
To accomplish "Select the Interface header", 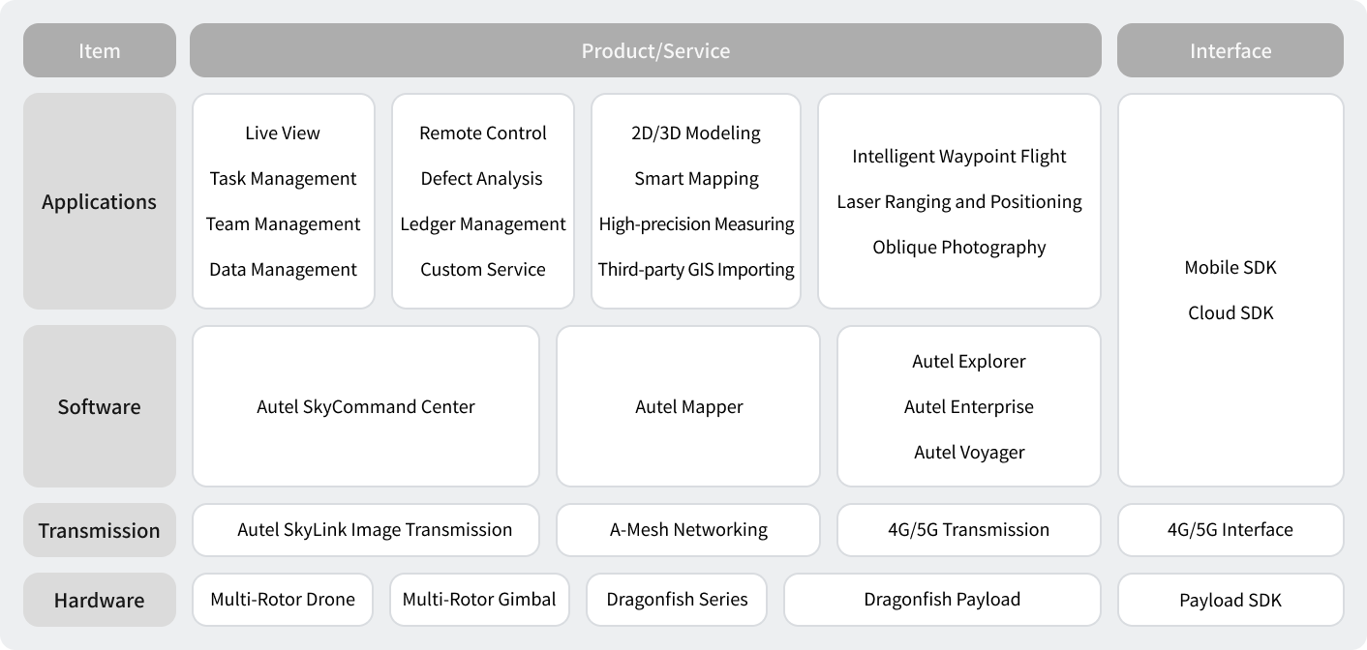I will [1230, 50].
